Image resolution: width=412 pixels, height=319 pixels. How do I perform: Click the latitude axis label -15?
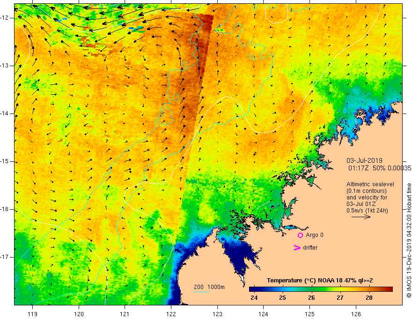(x=5, y=161)
